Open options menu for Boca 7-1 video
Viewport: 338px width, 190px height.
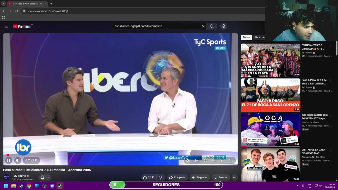[x=331, y=81]
